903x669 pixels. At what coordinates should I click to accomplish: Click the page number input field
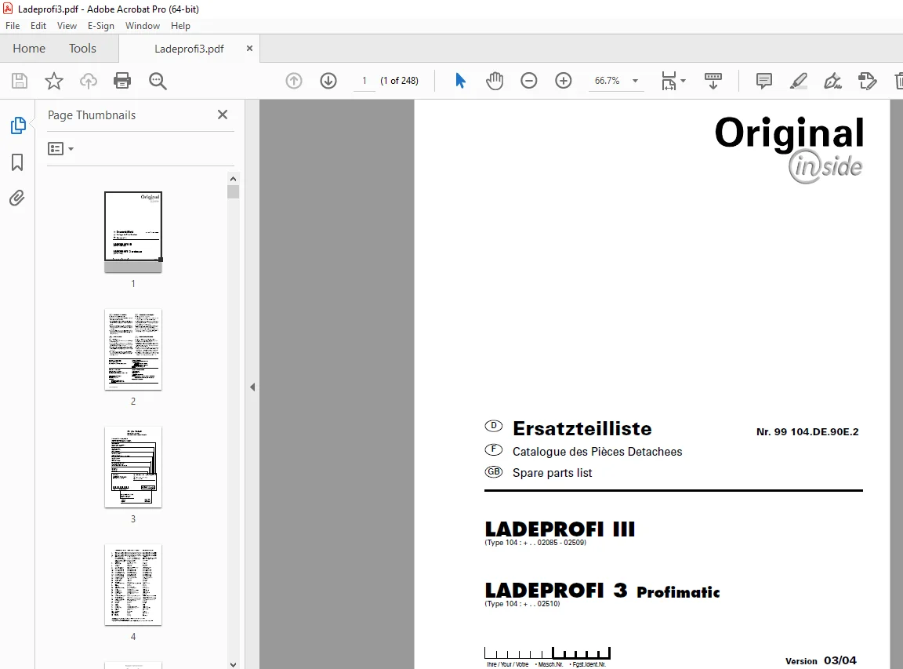(364, 81)
